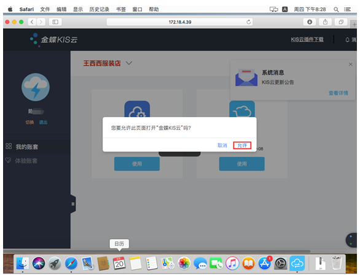Open Messages from the Dock

click(x=200, y=263)
